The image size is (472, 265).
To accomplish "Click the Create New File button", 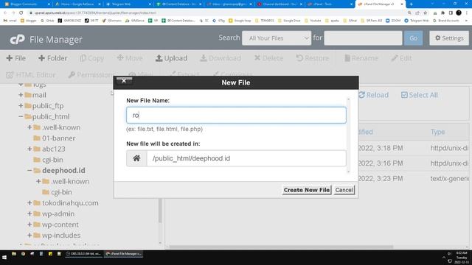I will 307,190.
